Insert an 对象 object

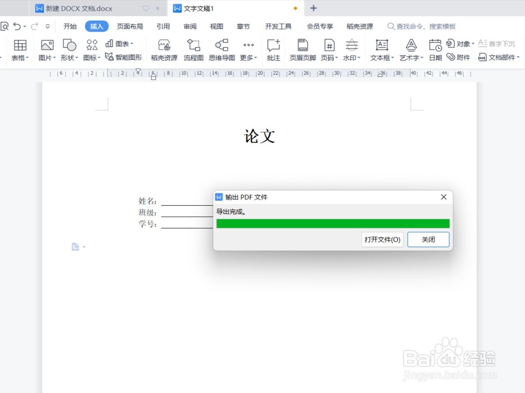tap(460, 44)
